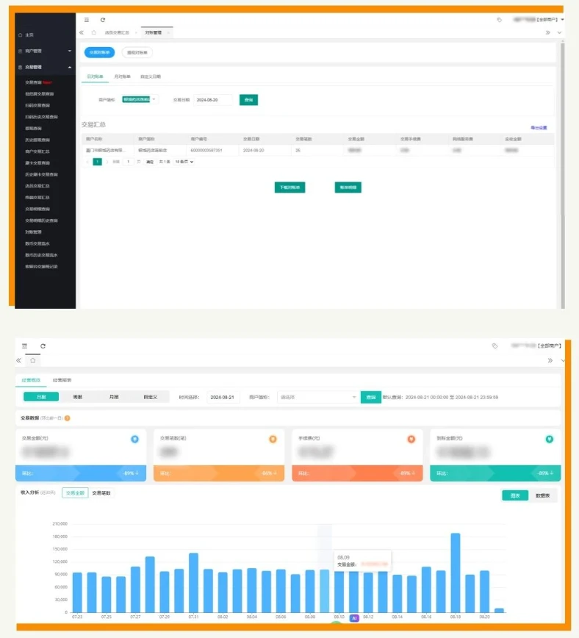Click green 查询 button in upper screen

pyautogui.click(x=248, y=100)
